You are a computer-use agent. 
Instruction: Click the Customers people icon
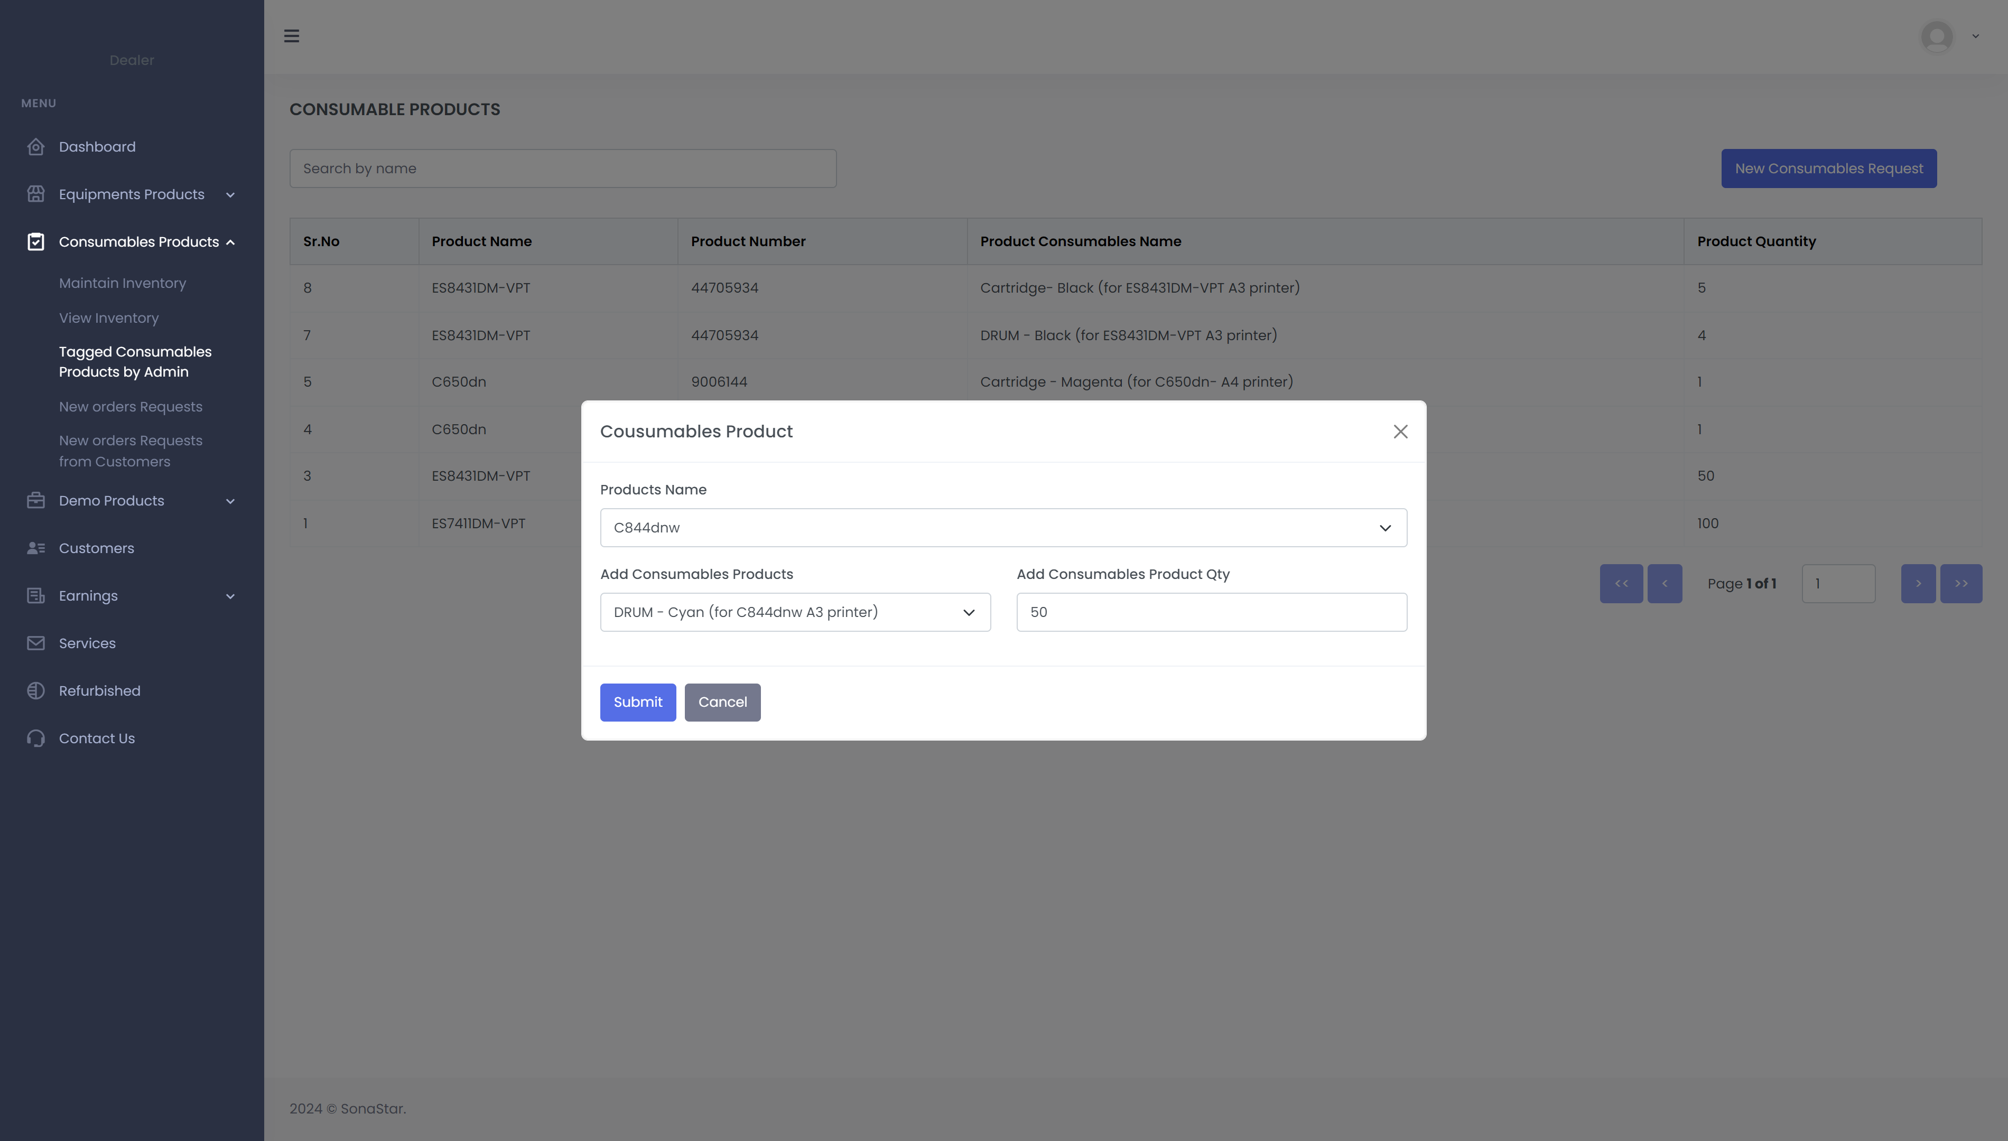[35, 548]
